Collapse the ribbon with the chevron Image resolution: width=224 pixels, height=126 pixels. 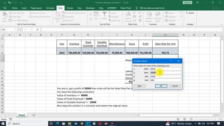[x=222, y=24]
